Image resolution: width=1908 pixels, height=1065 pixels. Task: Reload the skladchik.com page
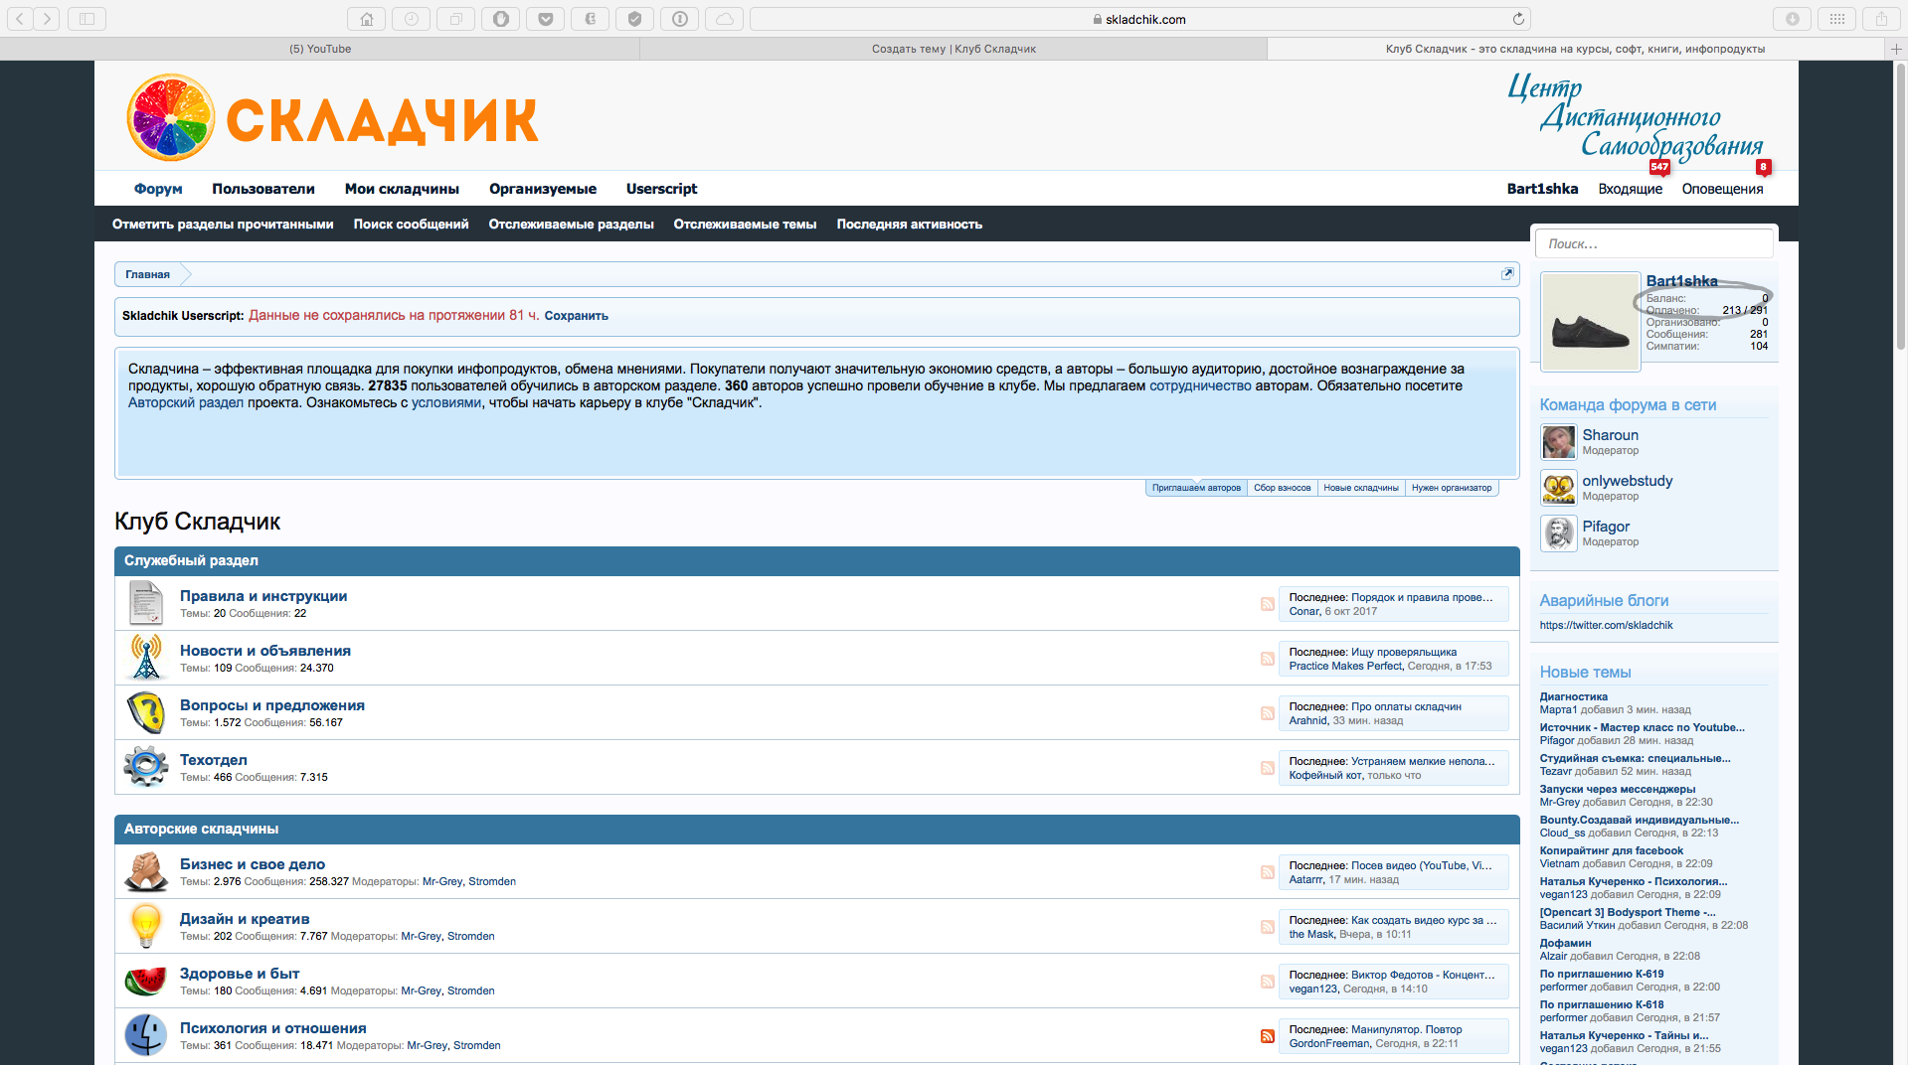click(1518, 19)
